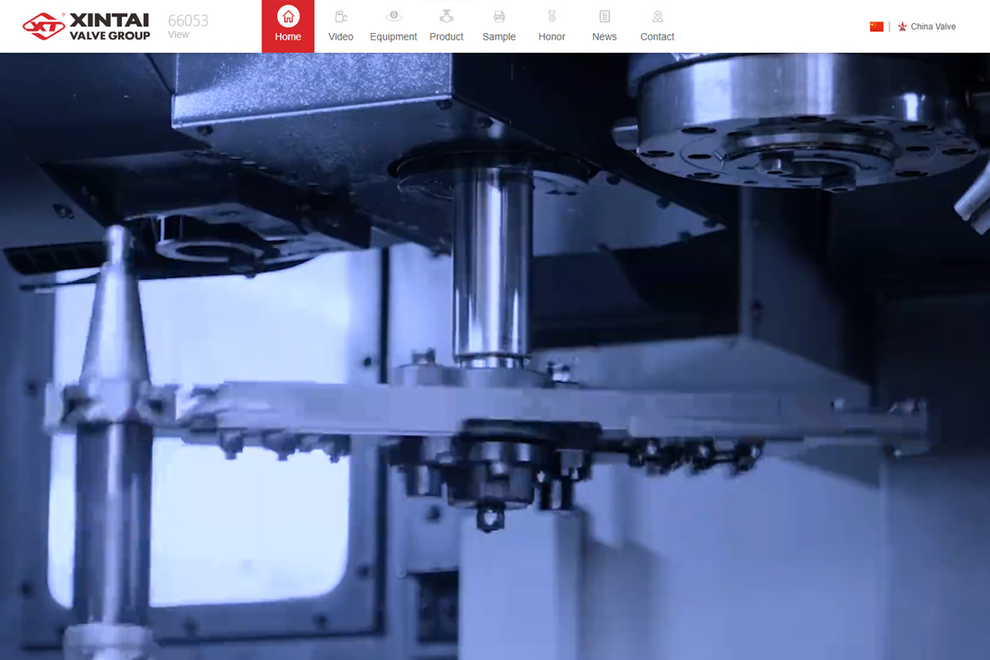Visit the China Valve text link
Image resolution: width=990 pixels, height=660 pixels.
coord(933,26)
